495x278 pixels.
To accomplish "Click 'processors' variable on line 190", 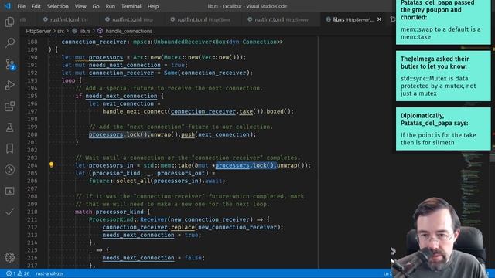I will [x=106, y=57].
